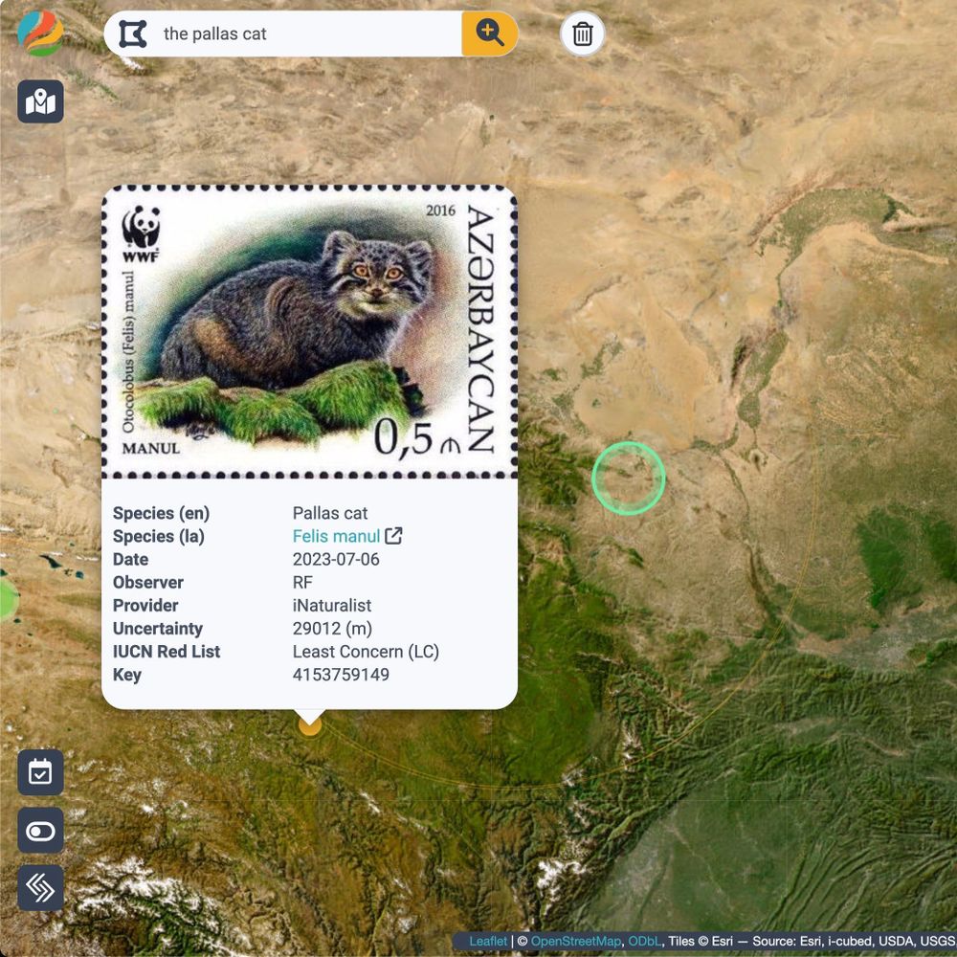Select the polygon area draw icon
Image resolution: width=957 pixels, height=957 pixels.
[x=132, y=34]
